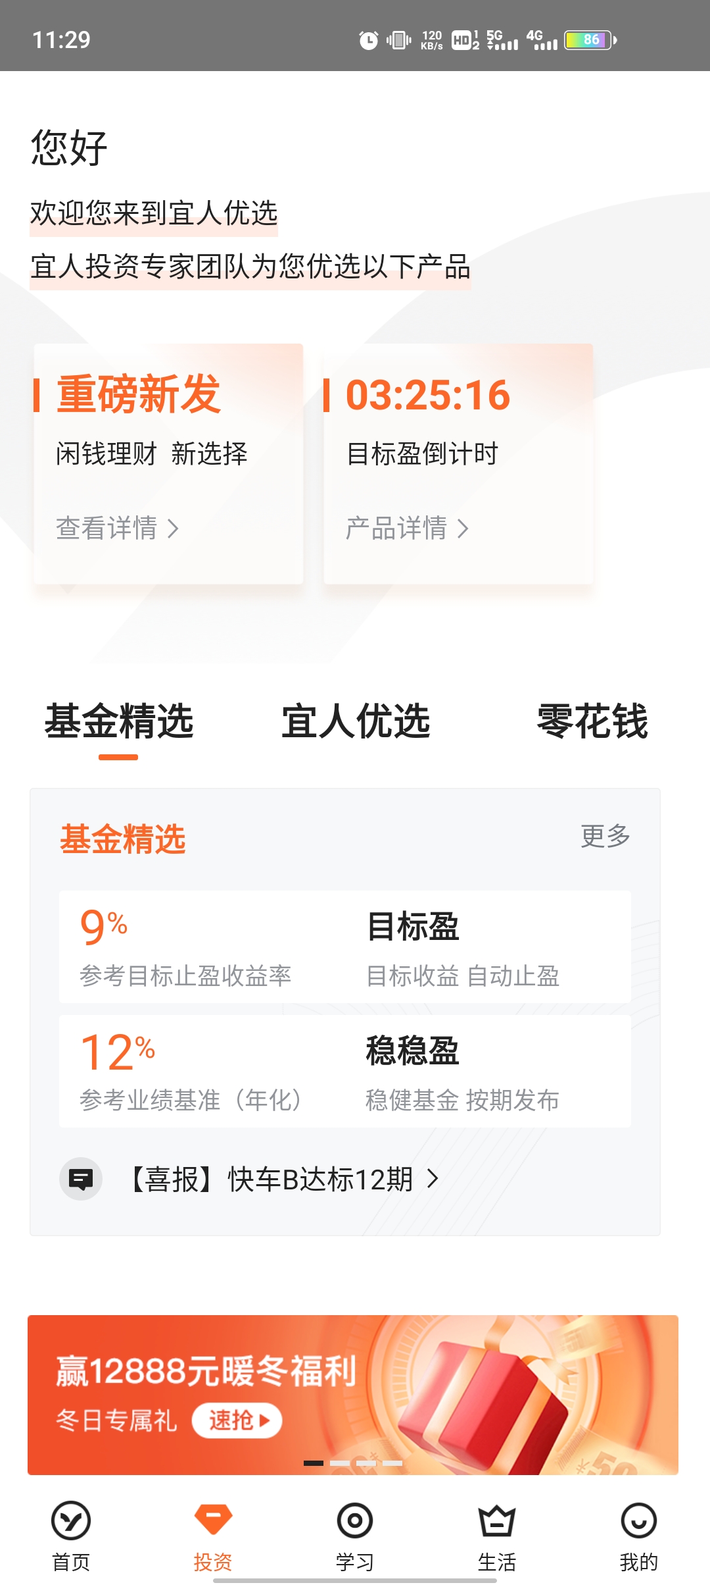The width and height of the screenshot is (710, 1585).
Task: Open the 稳稳盈 12% fund row
Action: pos(345,1071)
